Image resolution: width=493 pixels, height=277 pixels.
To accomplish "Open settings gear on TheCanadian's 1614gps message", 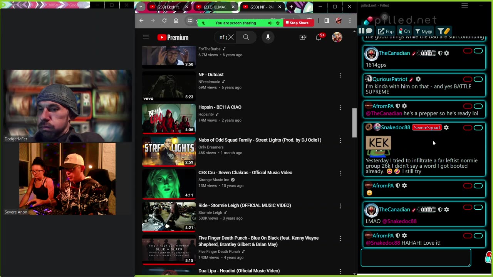I will coord(446,53).
